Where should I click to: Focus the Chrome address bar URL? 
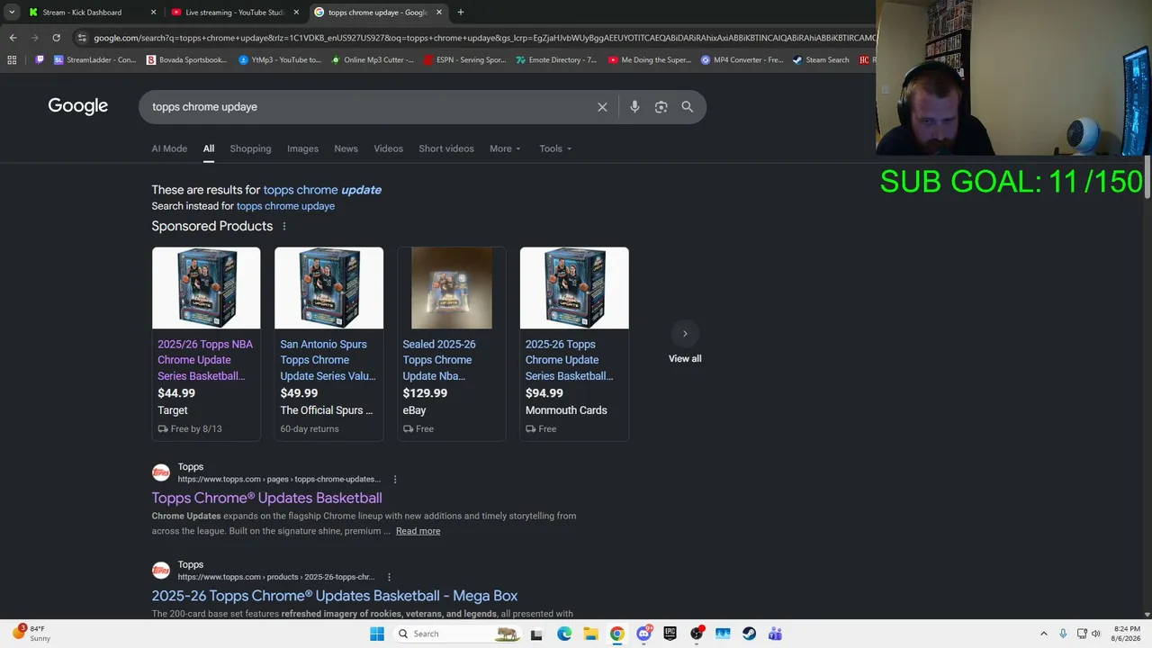pos(482,38)
